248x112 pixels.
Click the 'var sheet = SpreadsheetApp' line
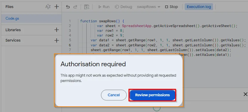pyautogui.click(x=167, y=26)
